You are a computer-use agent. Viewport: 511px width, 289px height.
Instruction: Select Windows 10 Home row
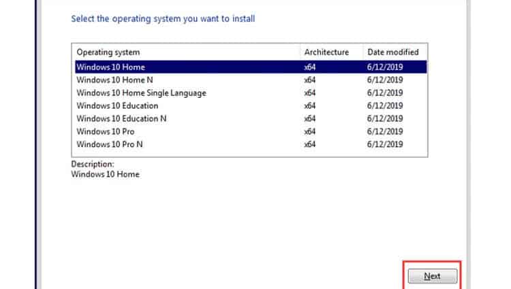tap(251, 67)
